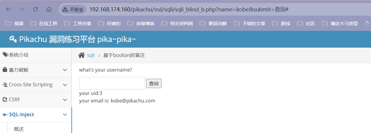Open the 确定木马类型 bookmark folder
This screenshot has height=133, width=371.
tap(340, 23)
